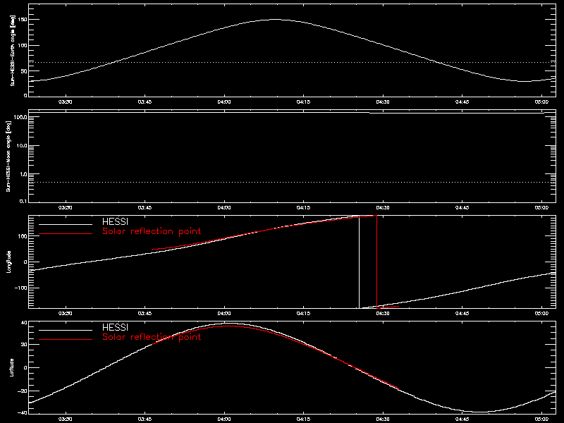The height and width of the screenshot is (423, 564).
Task: Click '04:00' time label under Longitude plot
Action: pyautogui.click(x=224, y=314)
